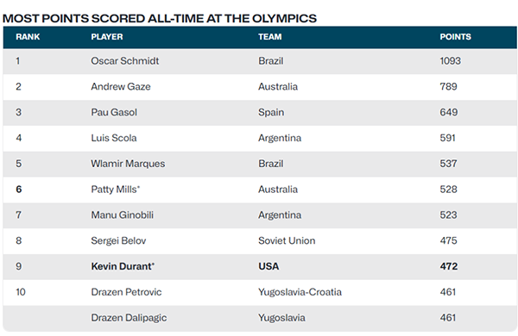Viewport: 518px width, 336px height.
Task: Select Manu Ginobili player name
Action: 123,215
